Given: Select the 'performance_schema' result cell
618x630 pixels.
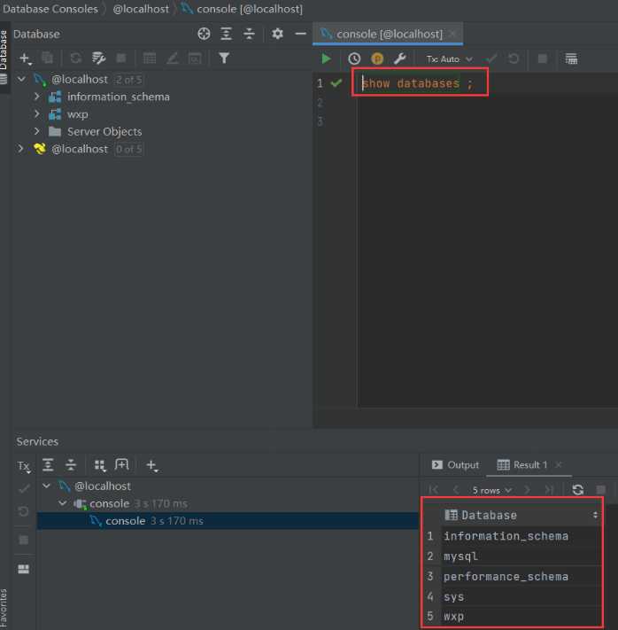Looking at the screenshot, I should pyautogui.click(x=521, y=577).
